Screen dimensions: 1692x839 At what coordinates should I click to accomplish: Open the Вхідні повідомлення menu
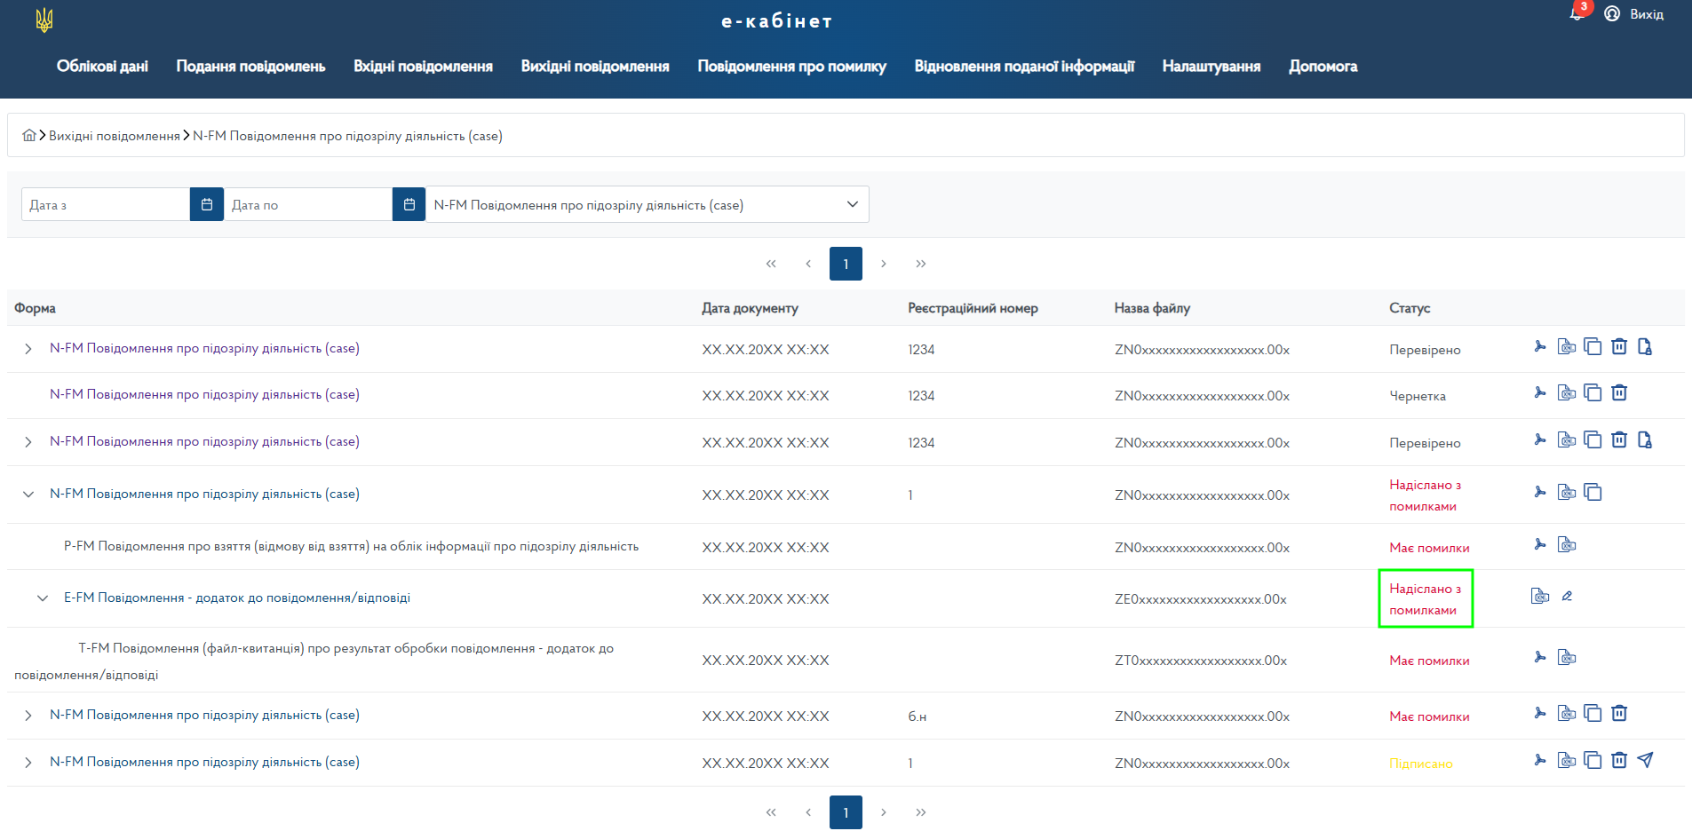(423, 66)
